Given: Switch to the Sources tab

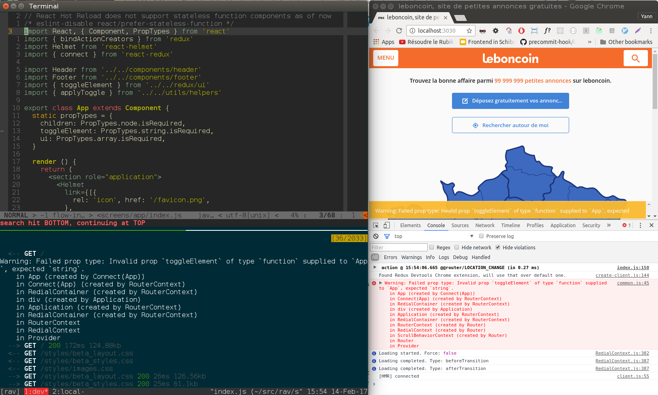Looking at the screenshot, I should click(x=460, y=226).
